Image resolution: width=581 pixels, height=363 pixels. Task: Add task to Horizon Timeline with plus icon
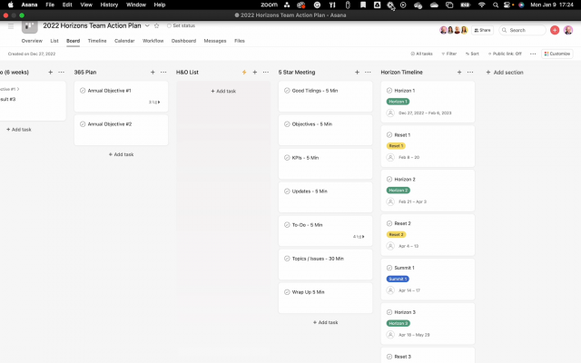tap(459, 73)
